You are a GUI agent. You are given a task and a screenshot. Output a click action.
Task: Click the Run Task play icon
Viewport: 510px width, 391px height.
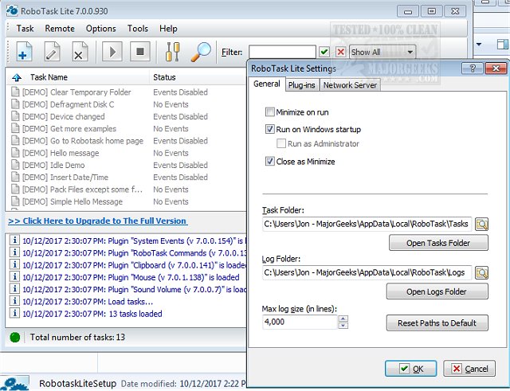112,51
